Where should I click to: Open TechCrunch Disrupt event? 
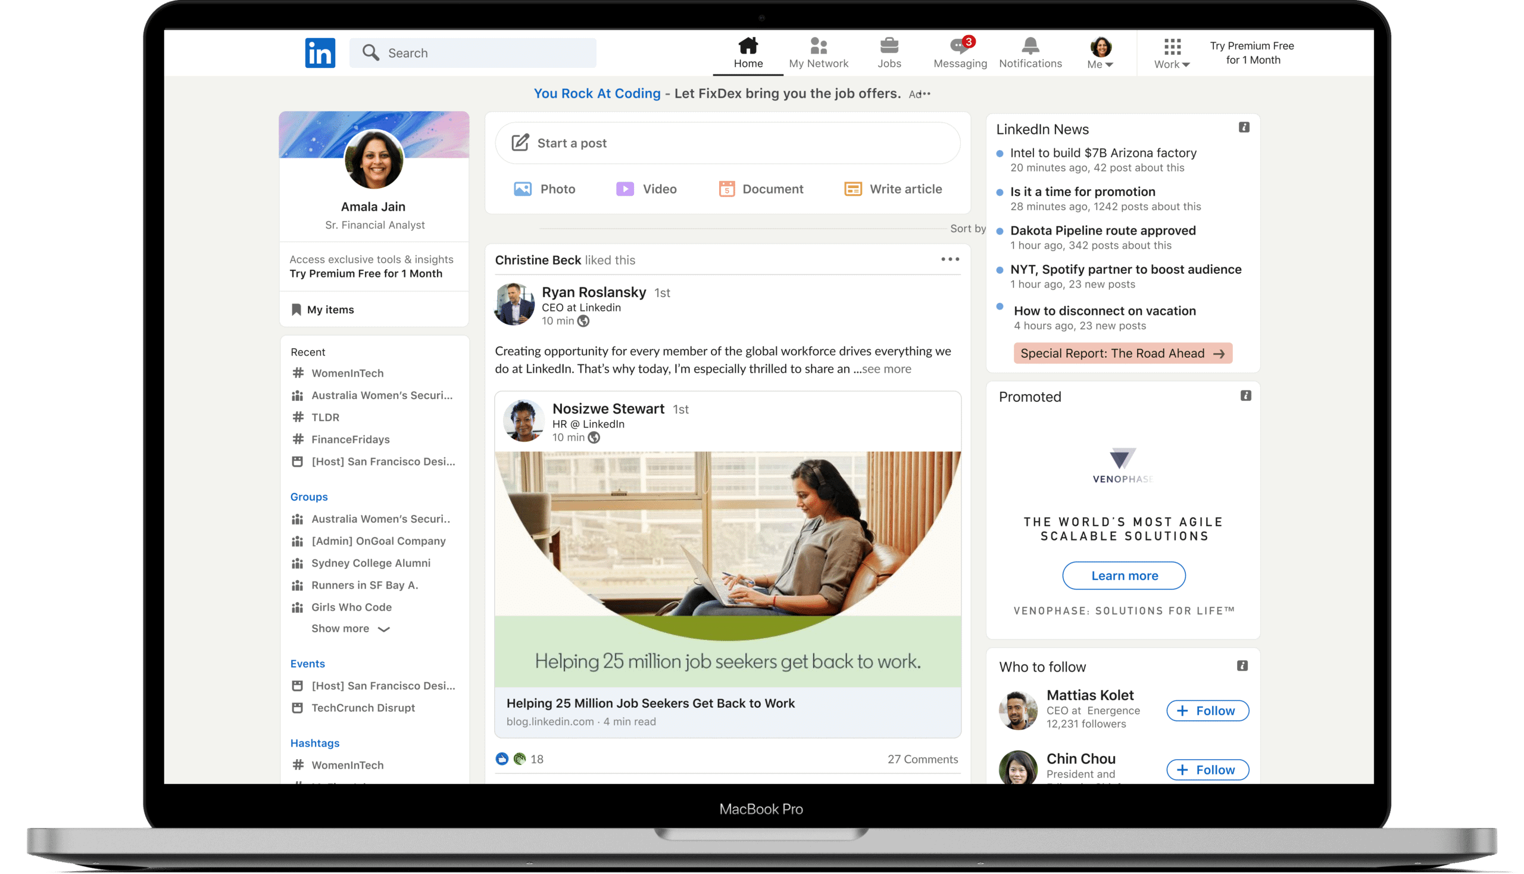(363, 708)
